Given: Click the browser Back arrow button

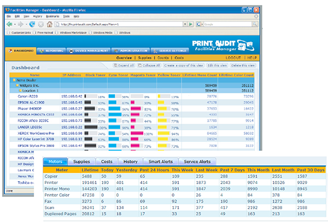Looking at the screenshot, I should click(x=10, y=24).
